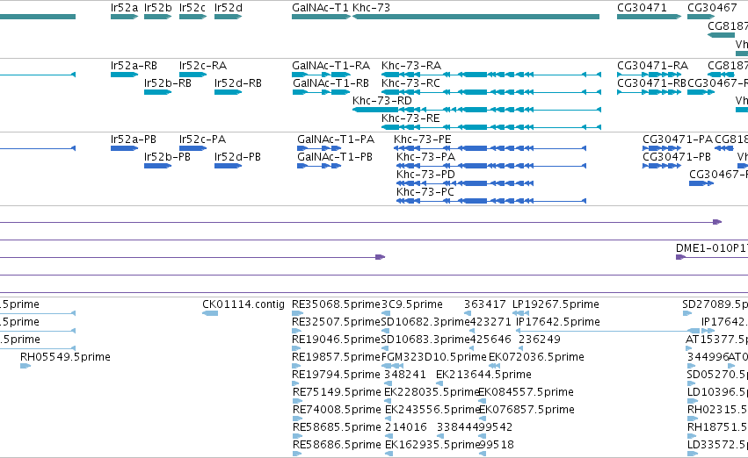Viewport: 748px width, 458px height.
Task: Open EST RE74008.5prime
Action: (x=297, y=419)
